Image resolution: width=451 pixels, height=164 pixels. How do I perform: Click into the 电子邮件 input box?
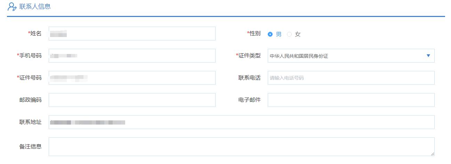pyautogui.click(x=351, y=100)
